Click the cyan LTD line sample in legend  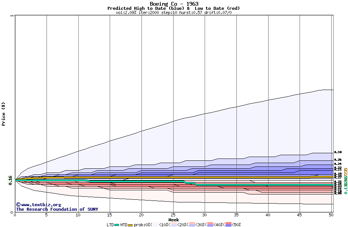click(x=117, y=225)
